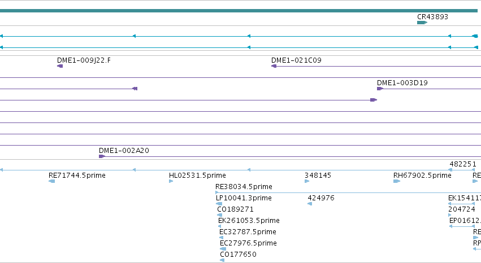Select the DME1-009J22.F feature arrow
Image resolution: width=481 pixels, height=263 pixels.
point(60,66)
